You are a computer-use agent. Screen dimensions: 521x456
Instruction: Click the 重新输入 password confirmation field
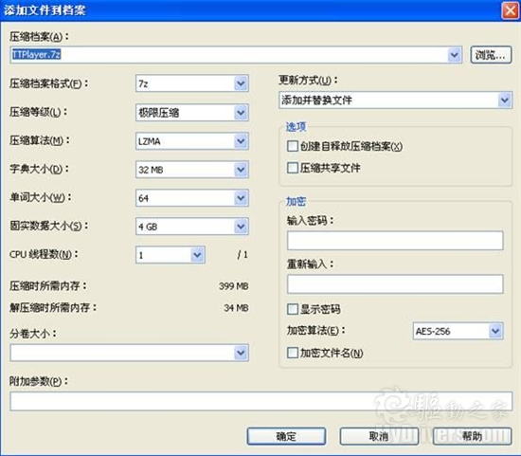pos(395,284)
